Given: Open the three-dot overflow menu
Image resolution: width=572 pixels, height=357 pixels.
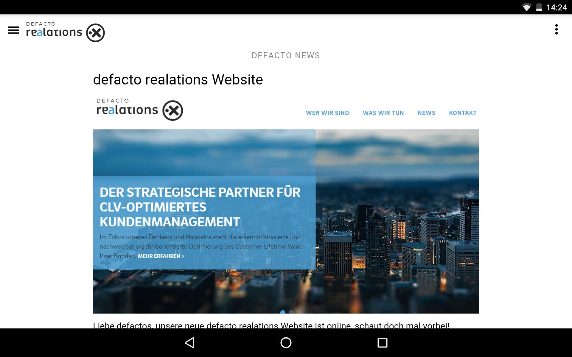Looking at the screenshot, I should pyautogui.click(x=556, y=29).
